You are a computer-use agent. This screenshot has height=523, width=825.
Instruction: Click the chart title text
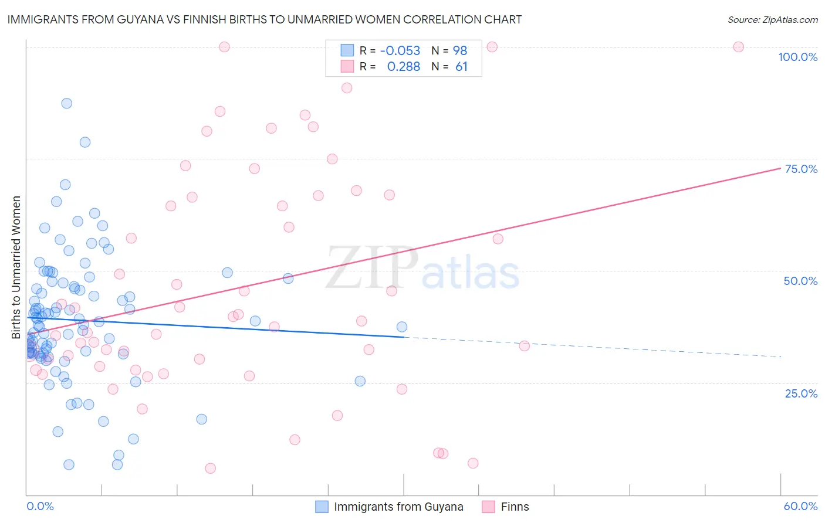tap(264, 19)
